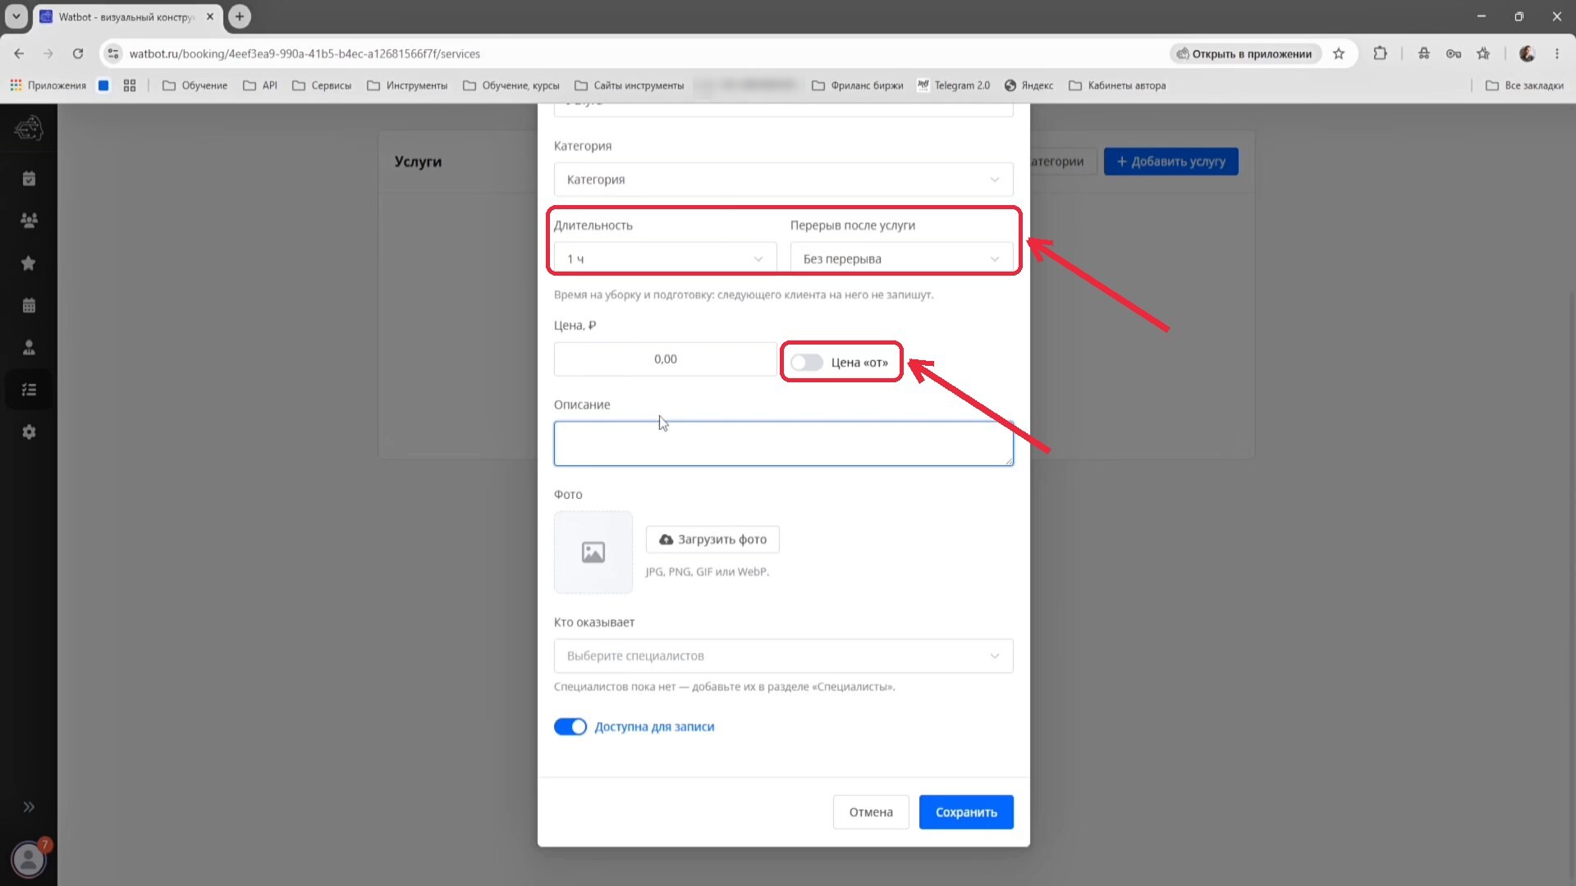
Task: Open the Длительность dropdown showing 1 ч
Action: click(665, 259)
